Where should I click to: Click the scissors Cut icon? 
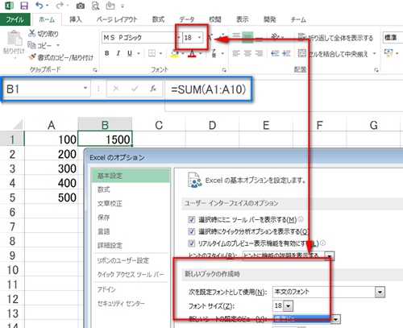coord(31,33)
